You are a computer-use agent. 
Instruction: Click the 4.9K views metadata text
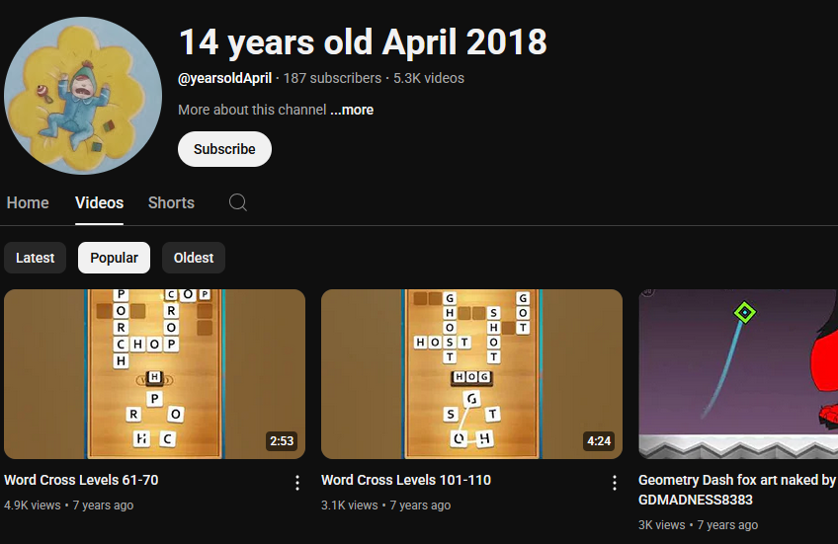pyautogui.click(x=32, y=505)
